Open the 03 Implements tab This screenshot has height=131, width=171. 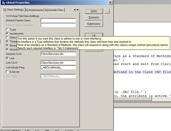click(x=34, y=10)
